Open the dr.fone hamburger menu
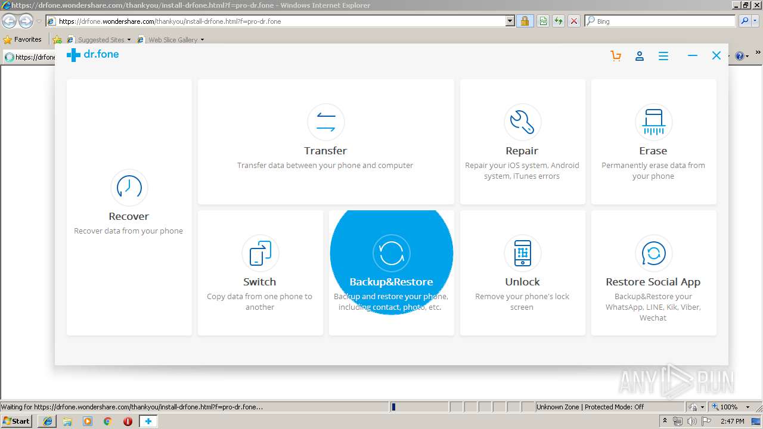The width and height of the screenshot is (763, 429). 663,55
